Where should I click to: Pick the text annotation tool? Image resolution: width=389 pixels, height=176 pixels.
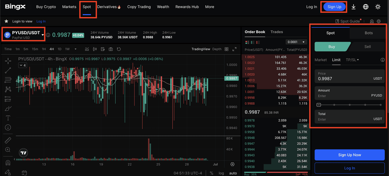tap(8, 118)
